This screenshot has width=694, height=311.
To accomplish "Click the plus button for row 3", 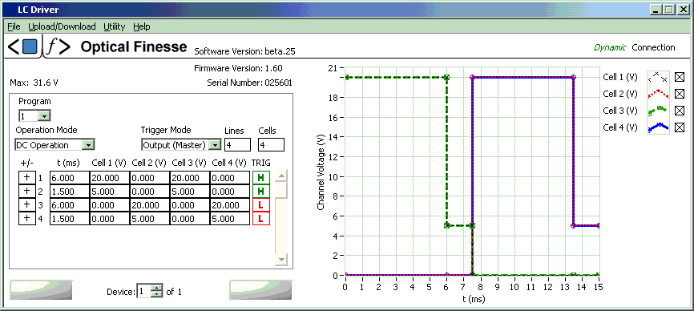I will point(26,205).
